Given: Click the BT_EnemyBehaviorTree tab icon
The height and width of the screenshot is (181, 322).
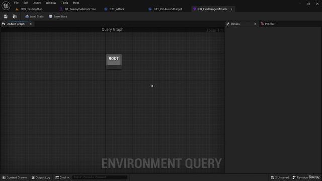Looking at the screenshot, I should click(61, 9).
